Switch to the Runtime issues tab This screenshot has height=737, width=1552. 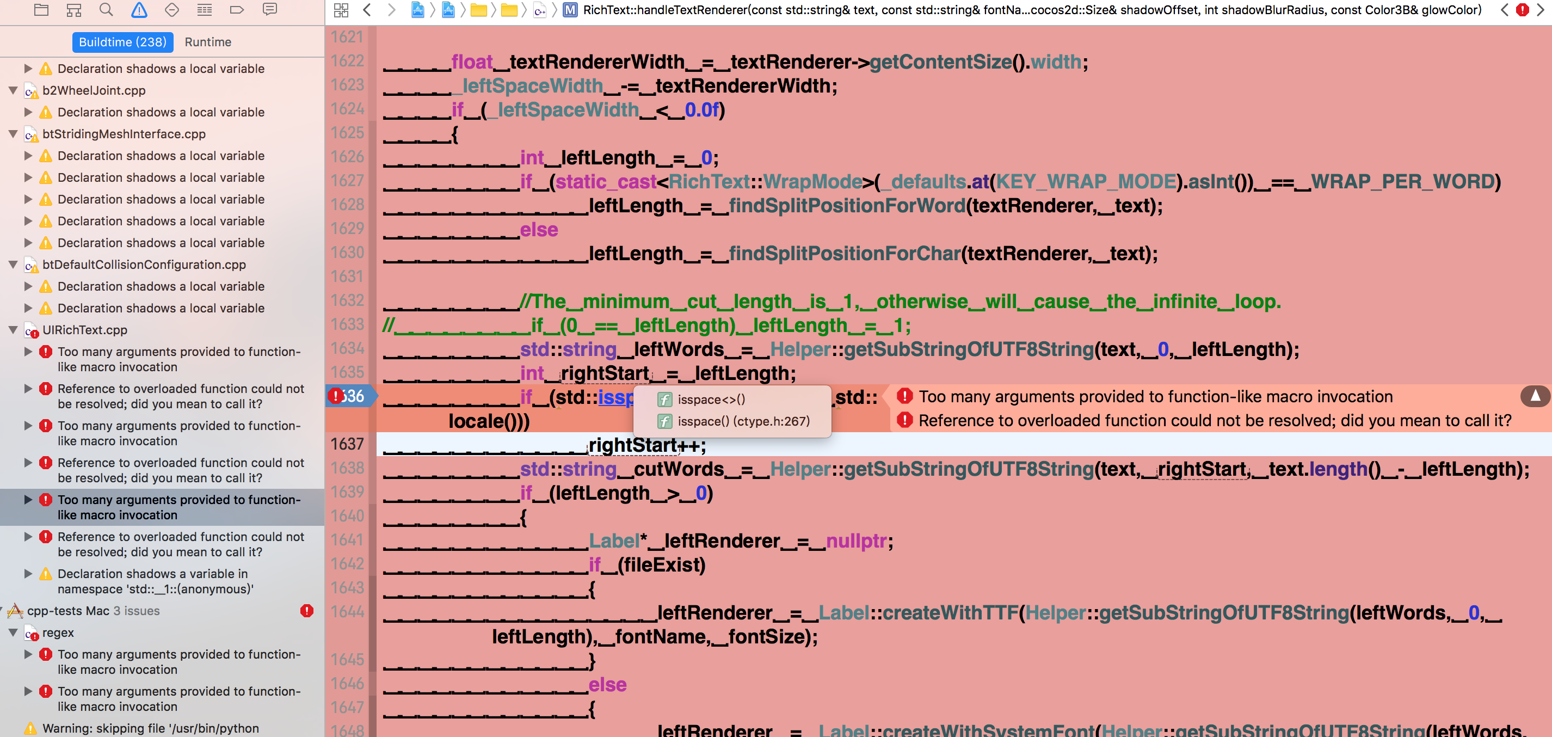[208, 42]
